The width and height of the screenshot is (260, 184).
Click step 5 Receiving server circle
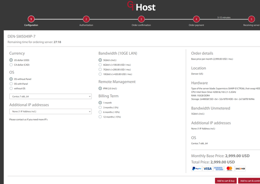pos(251,19)
